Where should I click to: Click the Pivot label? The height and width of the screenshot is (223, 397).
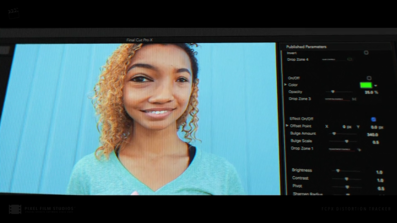click(x=297, y=186)
